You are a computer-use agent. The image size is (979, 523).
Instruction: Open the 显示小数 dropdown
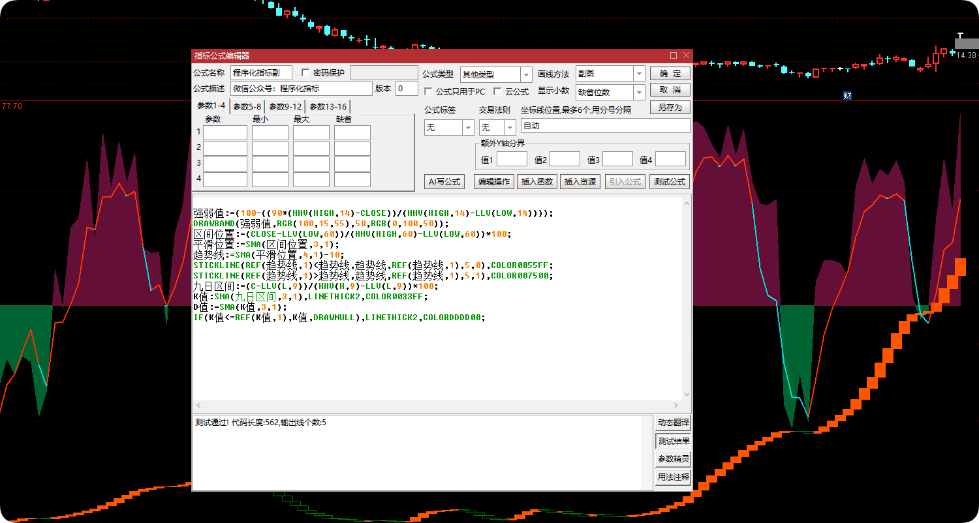tap(639, 92)
